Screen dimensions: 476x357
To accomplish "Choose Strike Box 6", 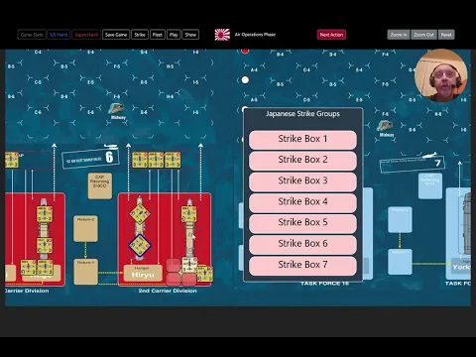I will pos(302,244).
